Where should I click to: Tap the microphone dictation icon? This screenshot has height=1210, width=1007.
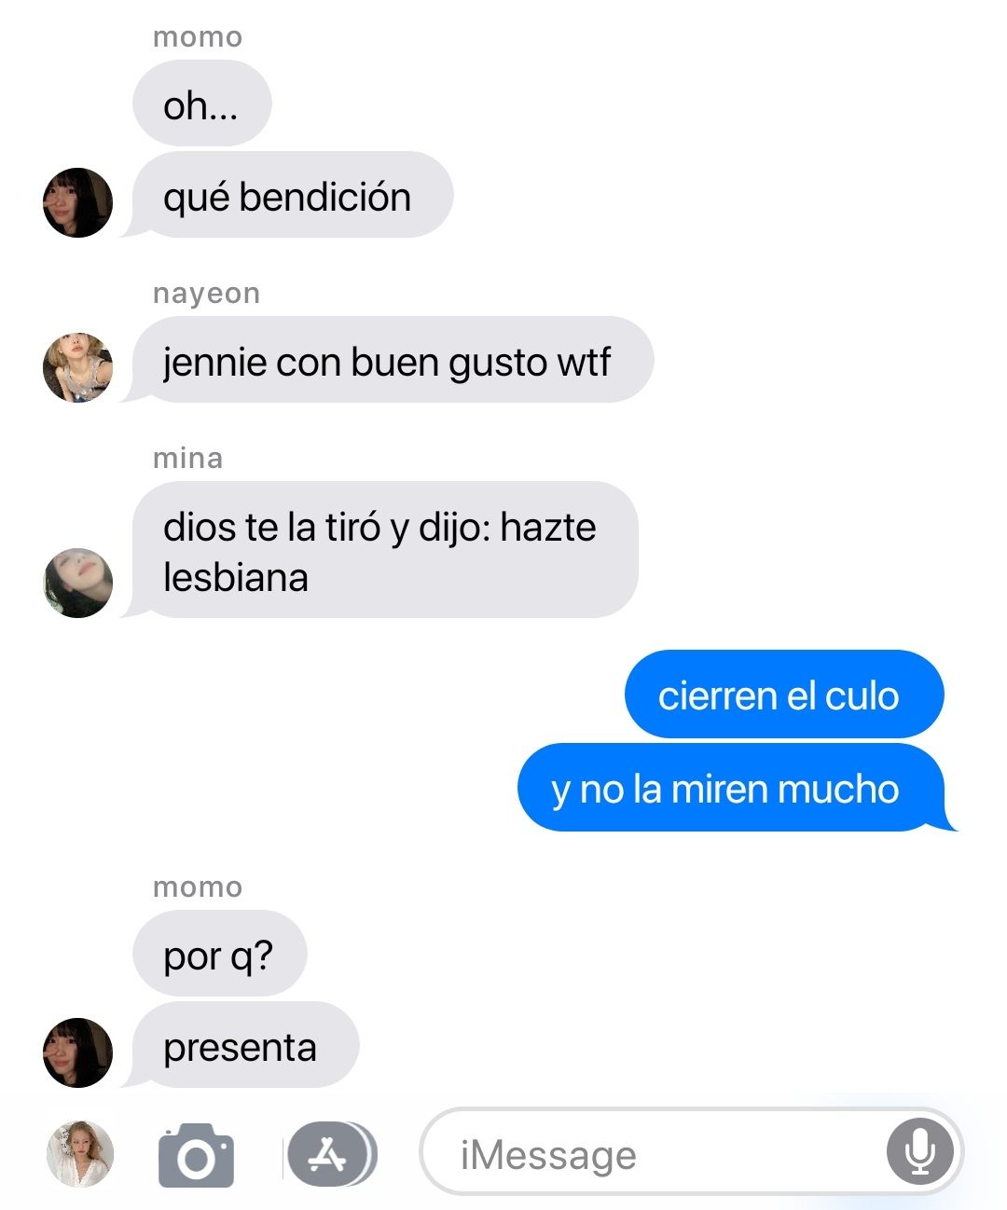[919, 1151]
